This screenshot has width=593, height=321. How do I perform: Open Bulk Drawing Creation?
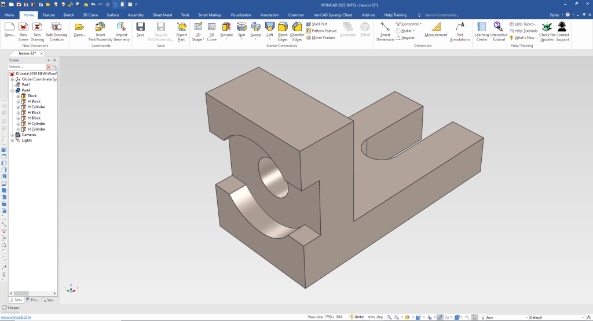[56, 27]
